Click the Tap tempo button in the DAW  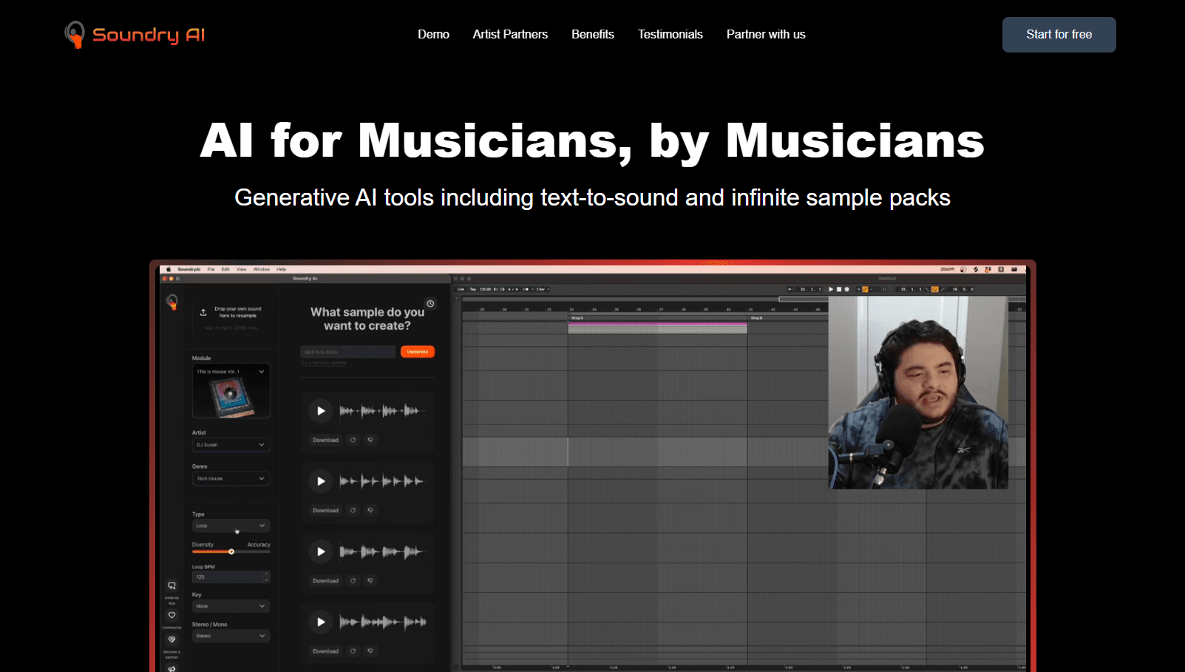[x=473, y=289]
